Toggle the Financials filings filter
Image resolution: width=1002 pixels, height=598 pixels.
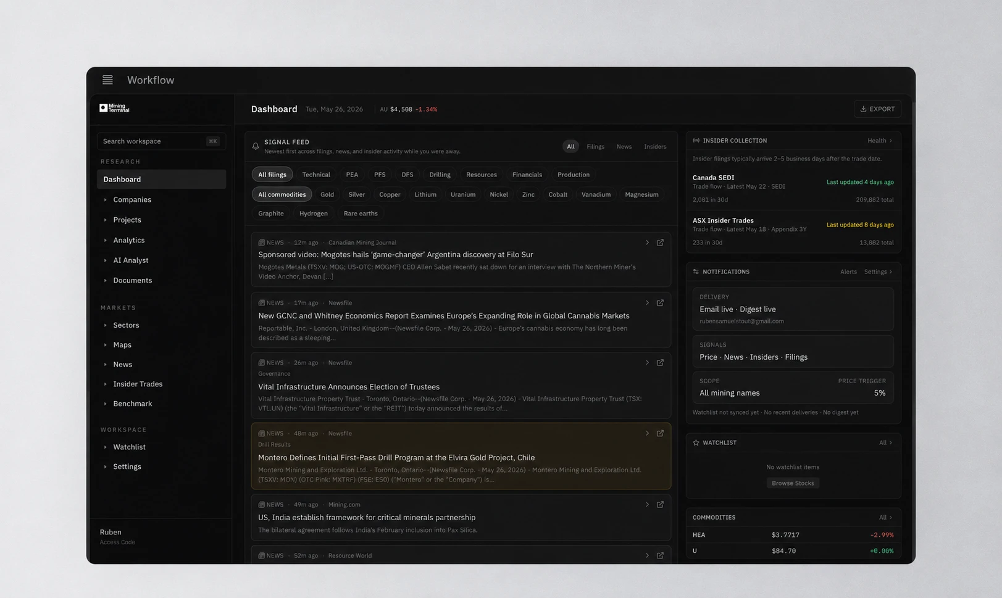(527, 175)
